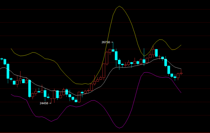The image size is (210, 133).
Task: Click the cyan candle under the 26758 marker
Action: [113, 50]
